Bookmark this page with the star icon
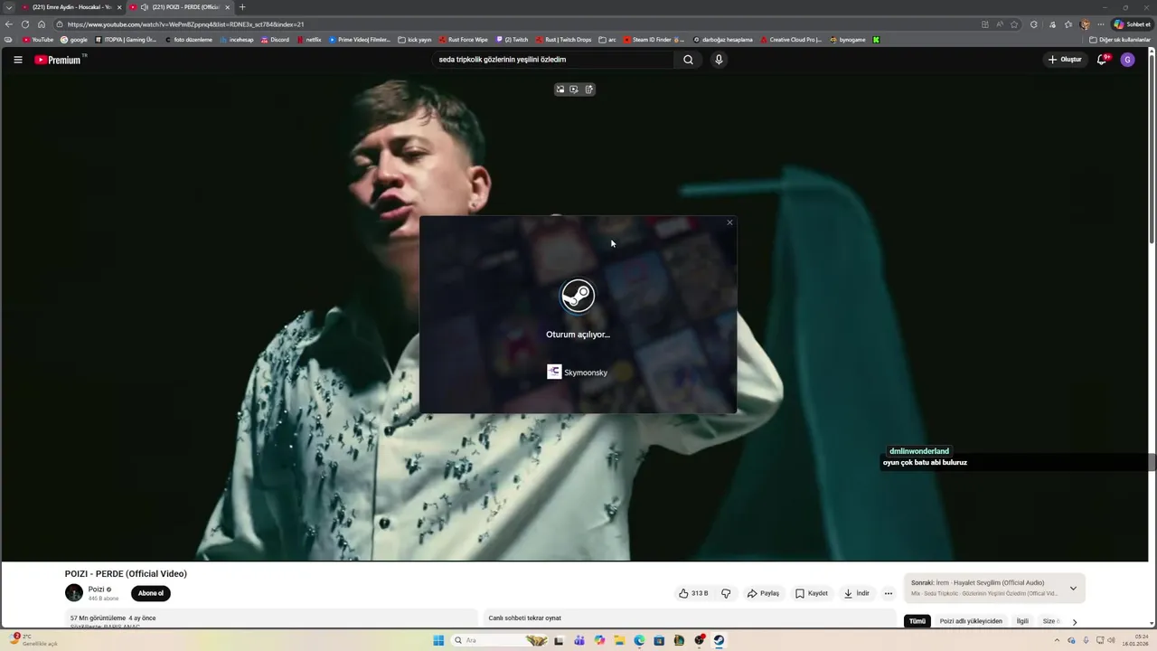The width and height of the screenshot is (1157, 651). click(1014, 24)
